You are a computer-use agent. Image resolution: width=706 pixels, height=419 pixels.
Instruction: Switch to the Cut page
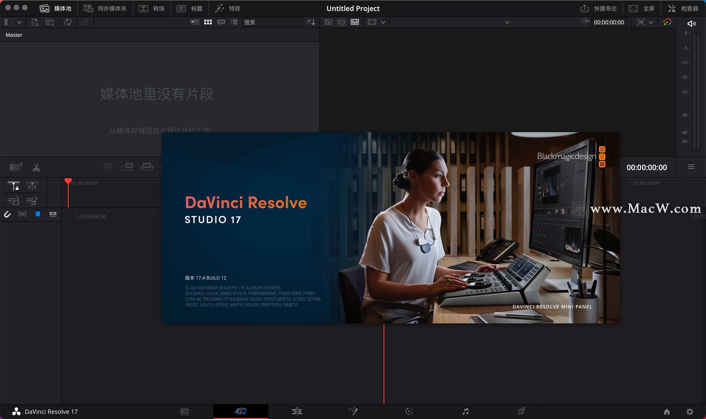240,411
